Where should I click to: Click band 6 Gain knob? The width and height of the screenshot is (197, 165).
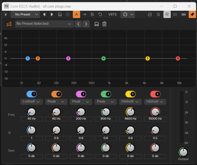[x=155, y=148]
